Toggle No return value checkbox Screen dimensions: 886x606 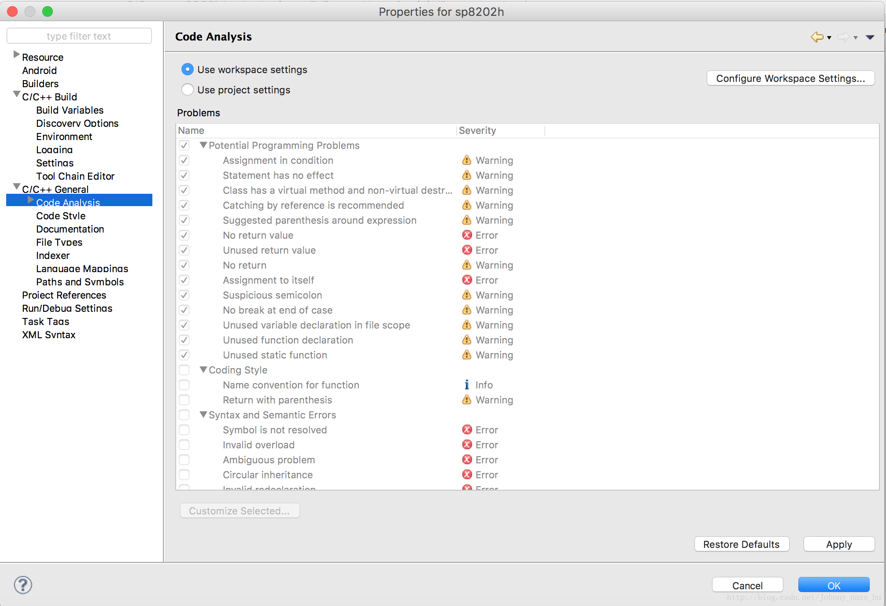[x=184, y=235]
